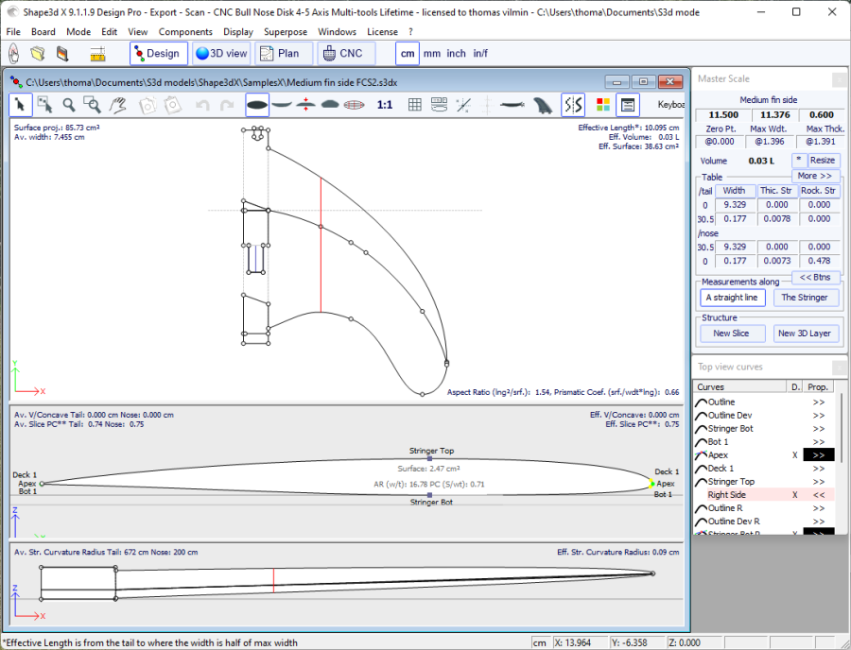This screenshot has height=650, width=851.
Task: Click the fin shape icon
Action: 542,105
